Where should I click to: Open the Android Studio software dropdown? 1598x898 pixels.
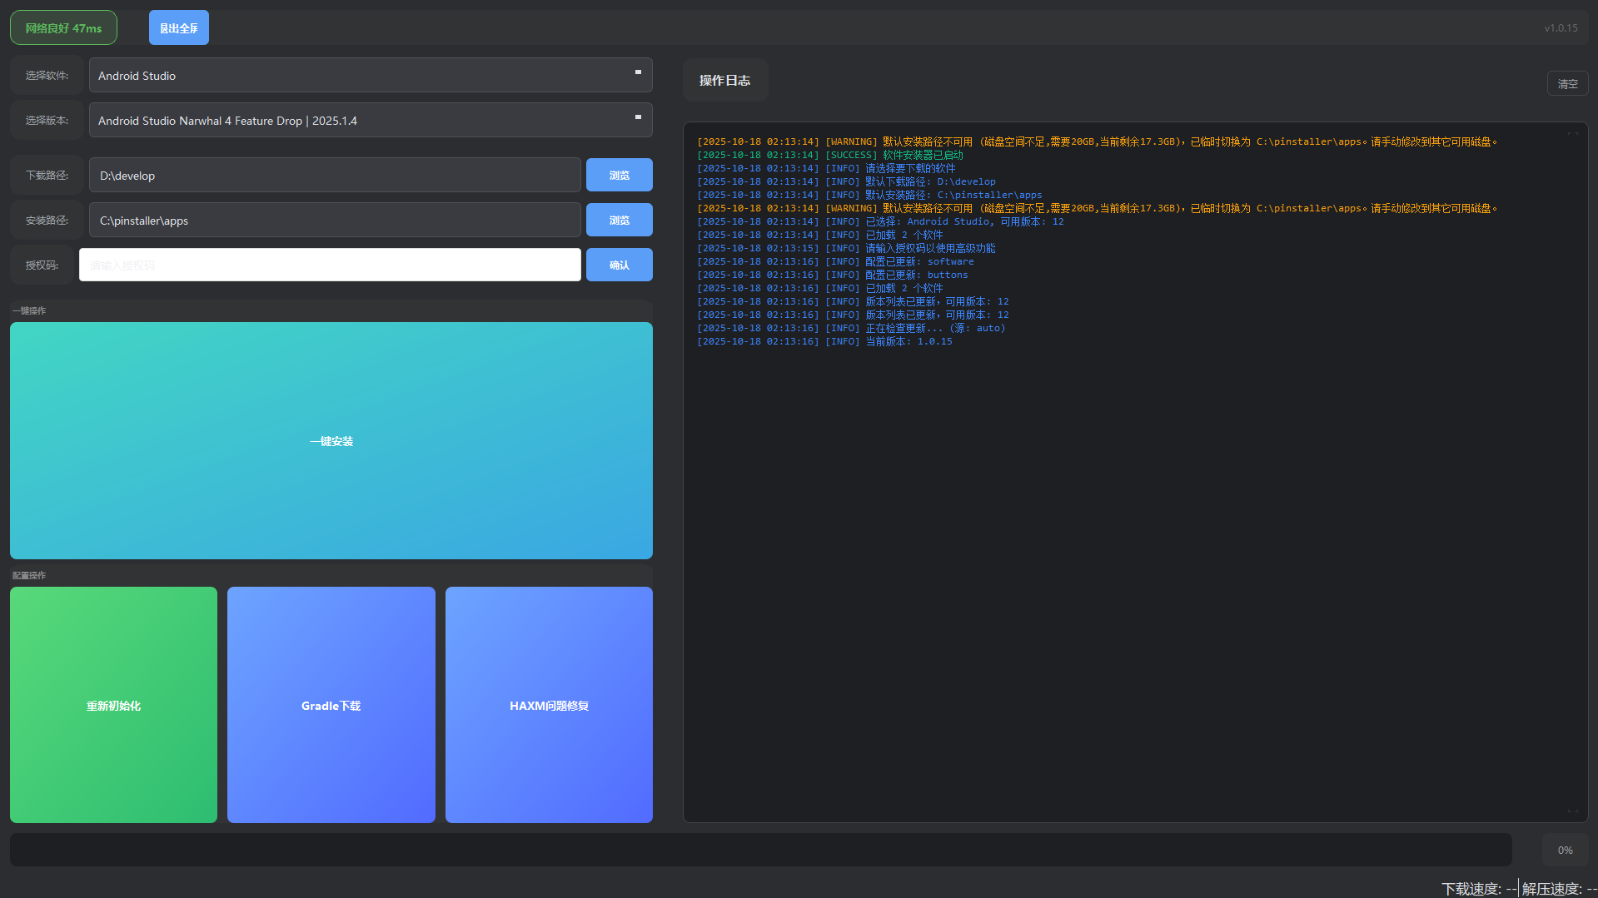click(370, 76)
